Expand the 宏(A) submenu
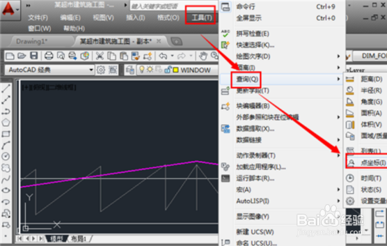 coord(339,189)
